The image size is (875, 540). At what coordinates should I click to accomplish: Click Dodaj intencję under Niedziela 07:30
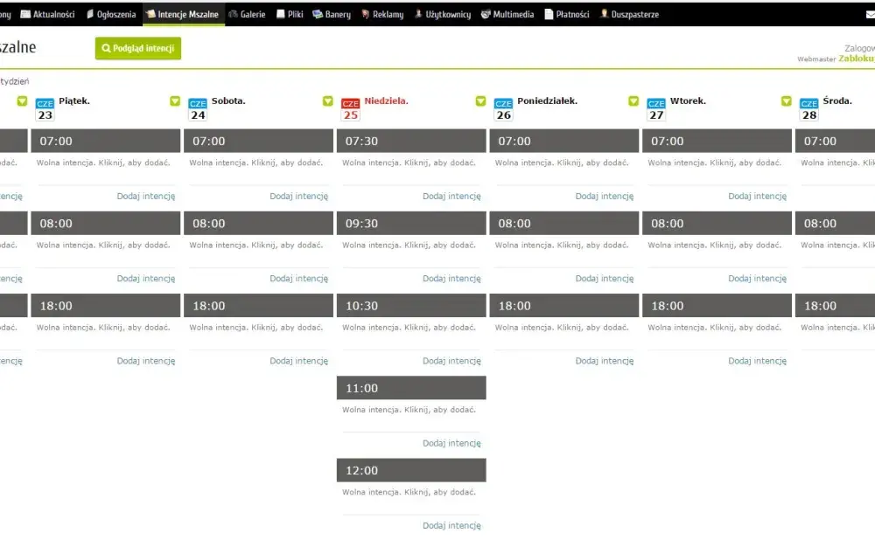tap(451, 196)
